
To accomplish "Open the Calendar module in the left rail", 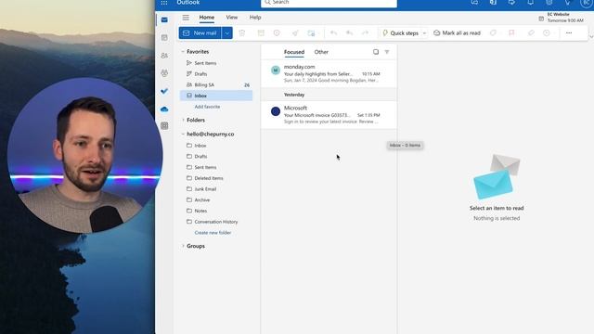I will [164, 37].
